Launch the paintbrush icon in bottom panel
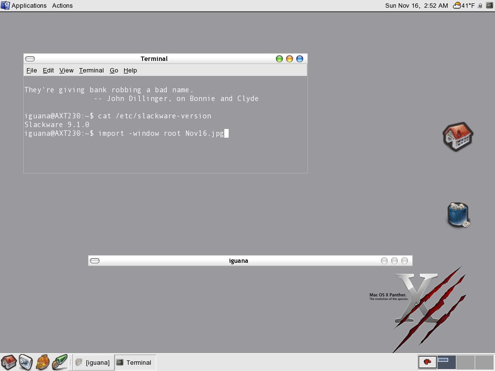 [x=59, y=362]
